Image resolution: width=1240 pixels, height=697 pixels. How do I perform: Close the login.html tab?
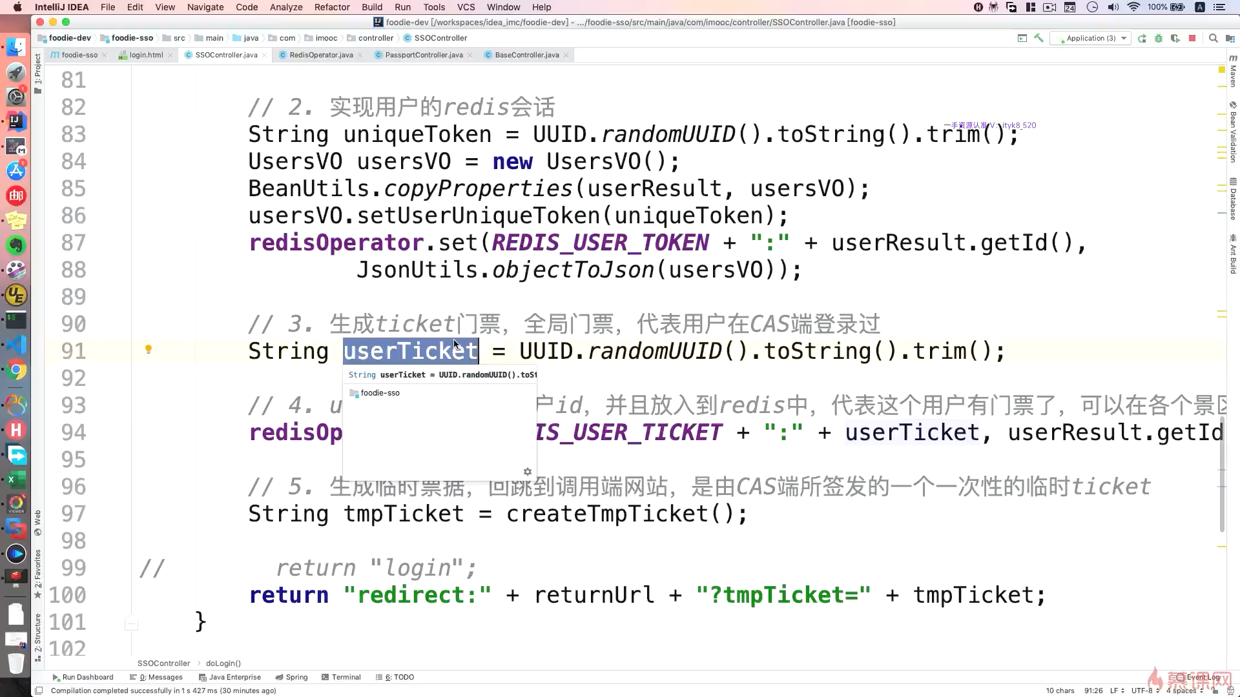pyautogui.click(x=170, y=56)
